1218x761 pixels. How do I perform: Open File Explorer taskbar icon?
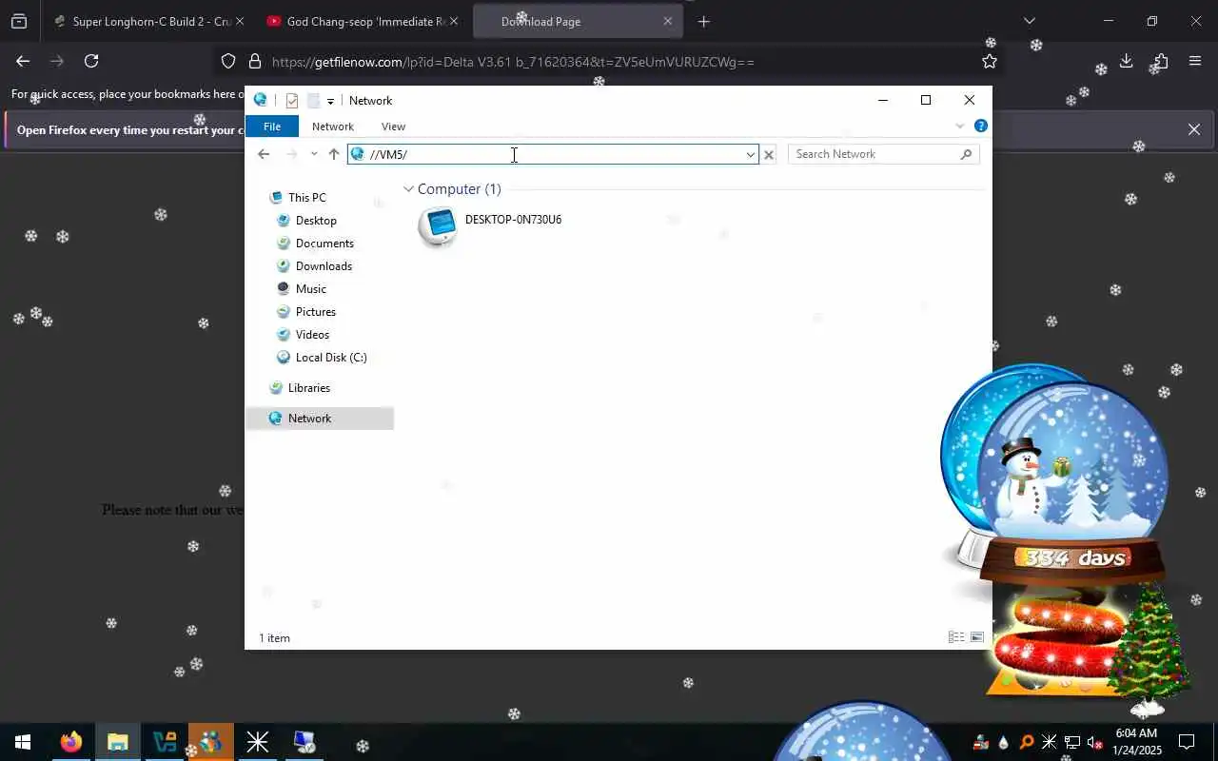pyautogui.click(x=118, y=742)
